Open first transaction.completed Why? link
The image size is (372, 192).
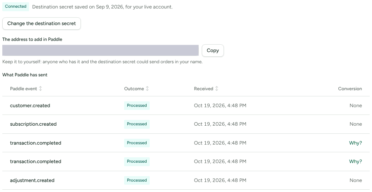point(355,143)
